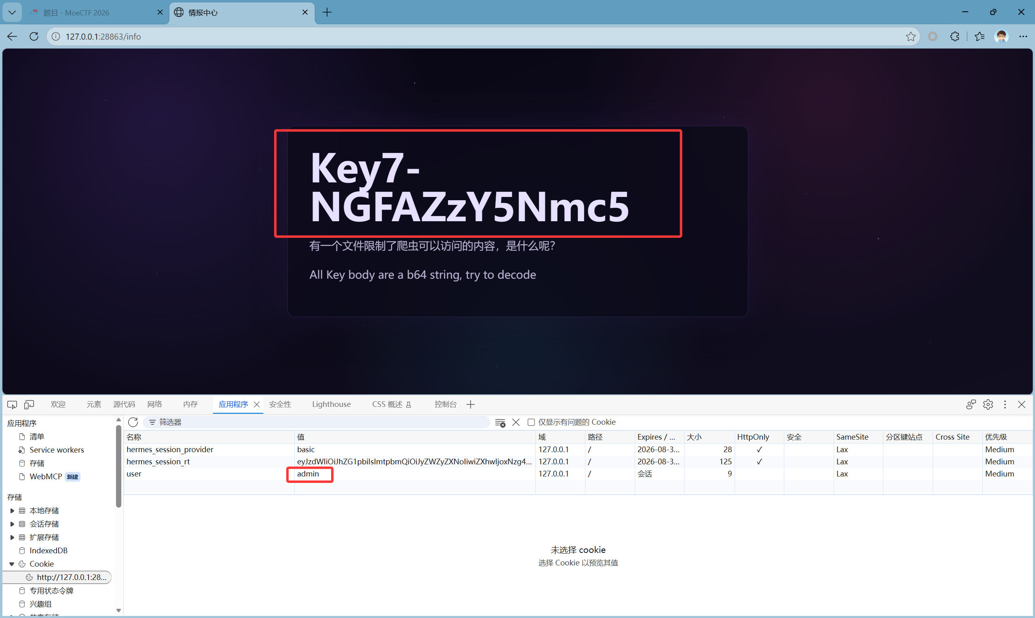Go back to the previous page
Screen dimensions: 1035x618
[12, 37]
